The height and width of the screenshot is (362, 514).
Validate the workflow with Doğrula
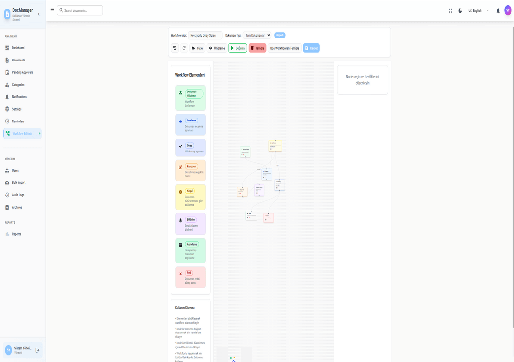(x=237, y=48)
